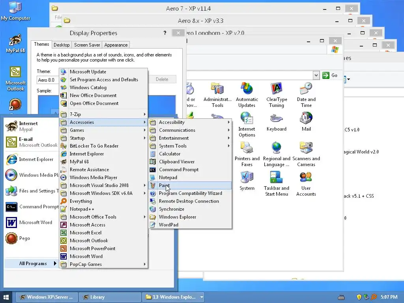
Task: Open Microsoft Update from All Programs
Action: [x=103, y=72]
